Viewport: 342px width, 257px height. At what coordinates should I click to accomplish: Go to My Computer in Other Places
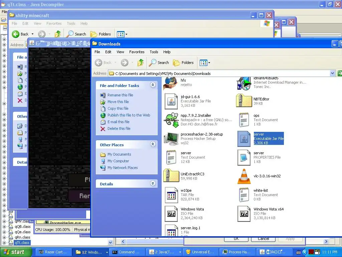coord(118,161)
